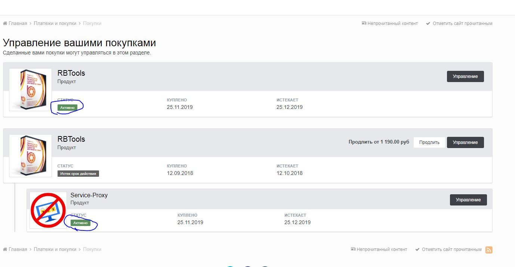Open Платежи и покупки in top breadcrumb
This screenshot has height=267, width=515.
[x=55, y=23]
